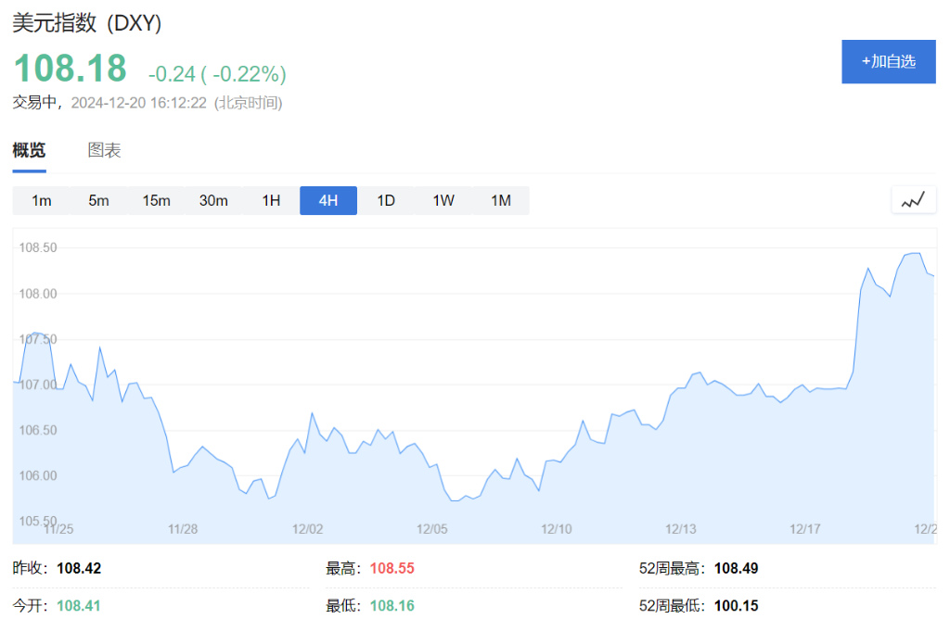950x619 pixels.
Task: Switch the chart to 15m interval
Action: 156,200
